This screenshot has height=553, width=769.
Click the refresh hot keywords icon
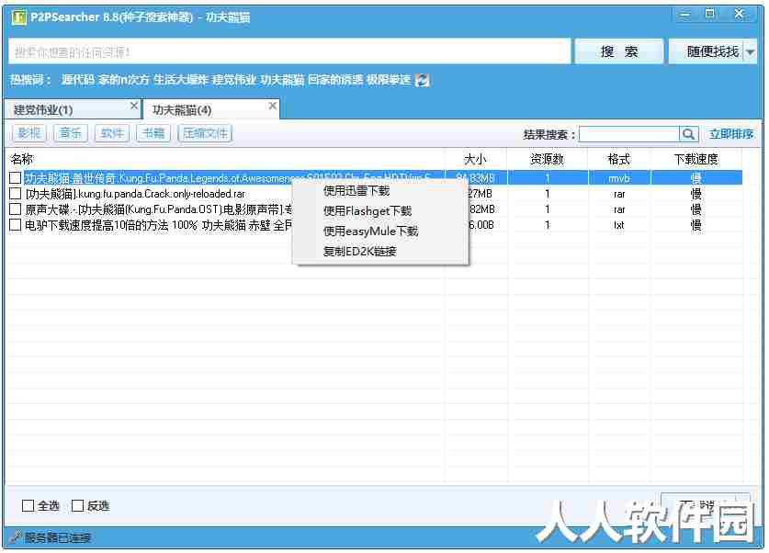422,80
